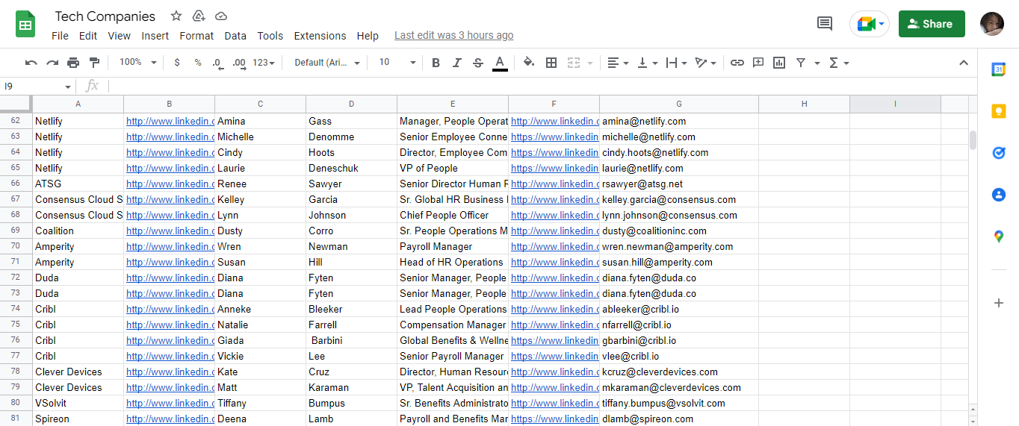The image size is (1019, 426).
Task: Open the filter views dropdown arrow
Action: (x=817, y=63)
